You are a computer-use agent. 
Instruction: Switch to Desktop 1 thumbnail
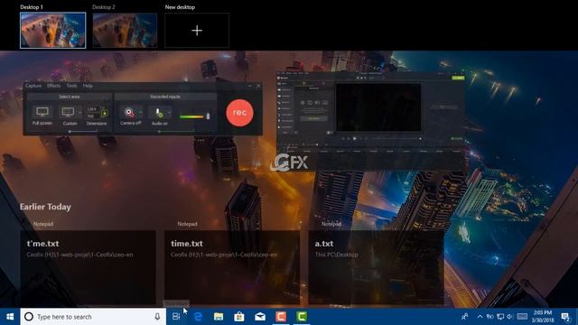[x=52, y=30]
